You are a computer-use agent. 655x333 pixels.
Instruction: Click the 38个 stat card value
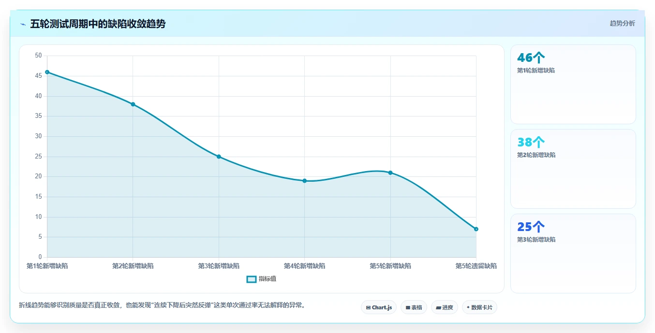coord(531,143)
